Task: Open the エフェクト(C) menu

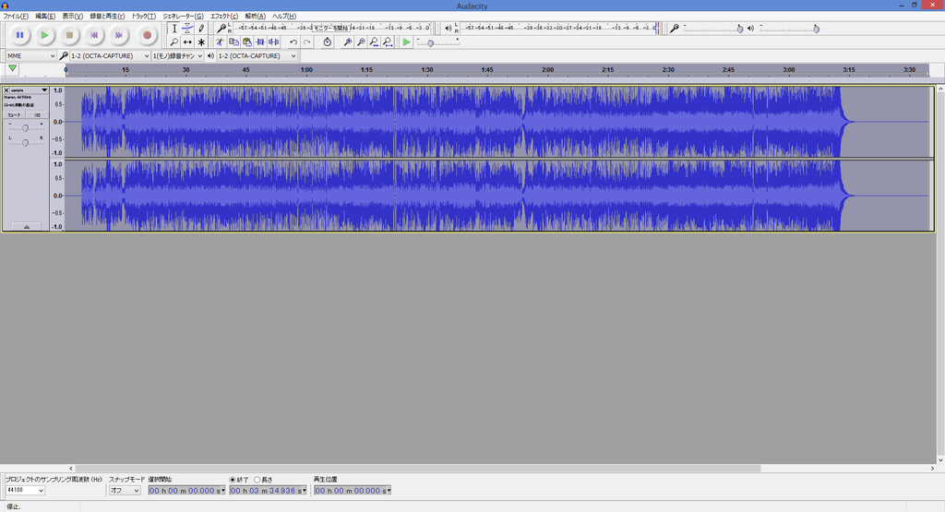Action: point(224,17)
